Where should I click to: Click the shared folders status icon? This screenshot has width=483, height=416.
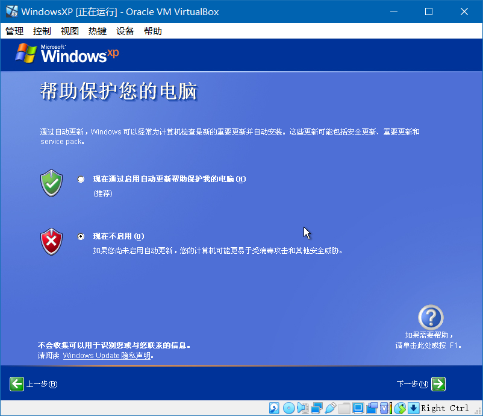tap(344, 408)
